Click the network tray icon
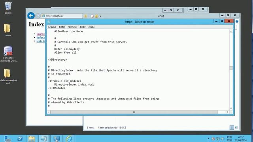The height and width of the screenshot is (142, 253). [218, 138]
